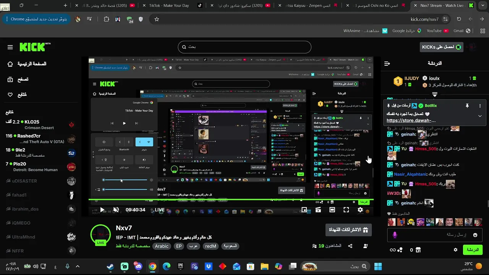Switch to TikTok - Make Your Day tab
Viewport: 489px width, 275px height.
click(x=172, y=5)
